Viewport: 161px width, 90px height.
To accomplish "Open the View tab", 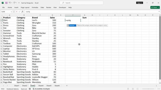I will pyautogui.click(x=55, y=7).
